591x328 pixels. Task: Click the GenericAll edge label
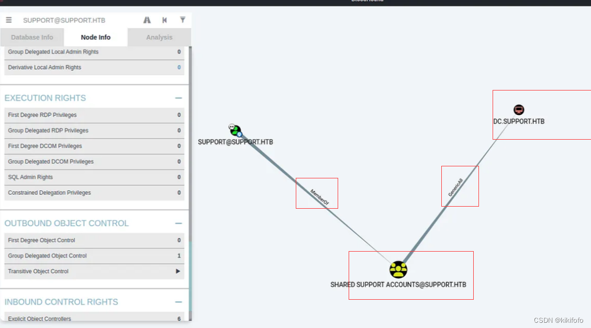(x=455, y=187)
